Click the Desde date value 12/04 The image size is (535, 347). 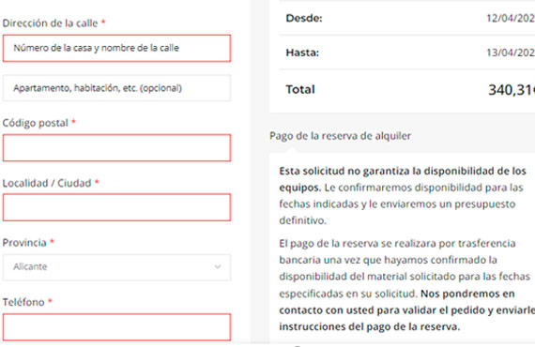[x=511, y=18]
